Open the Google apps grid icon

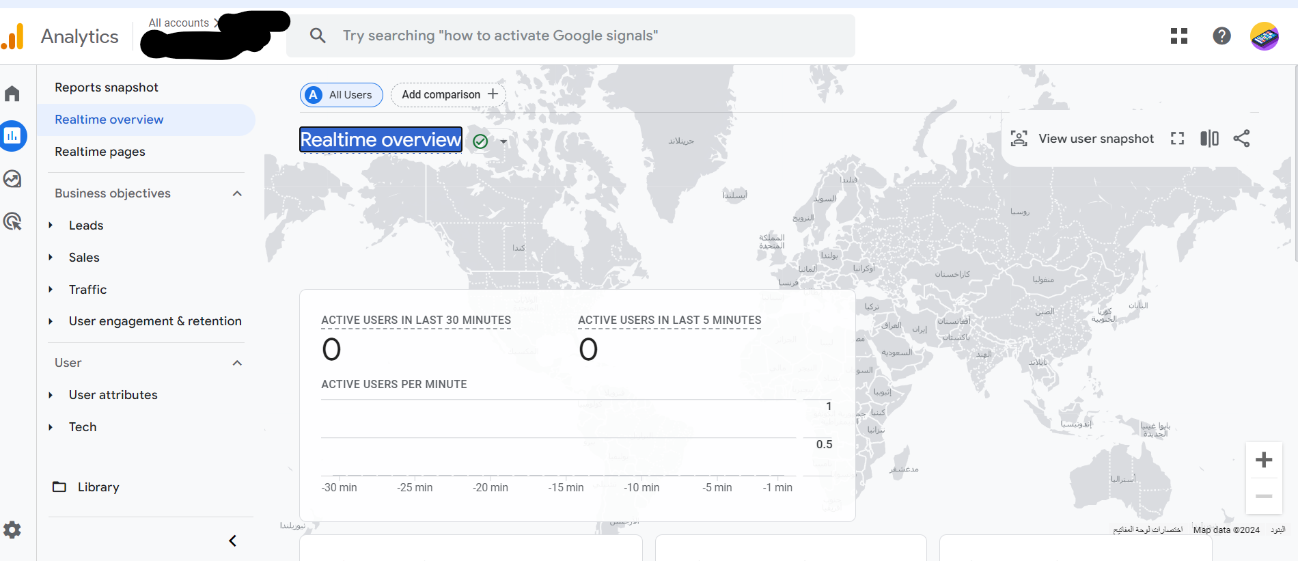1179,36
